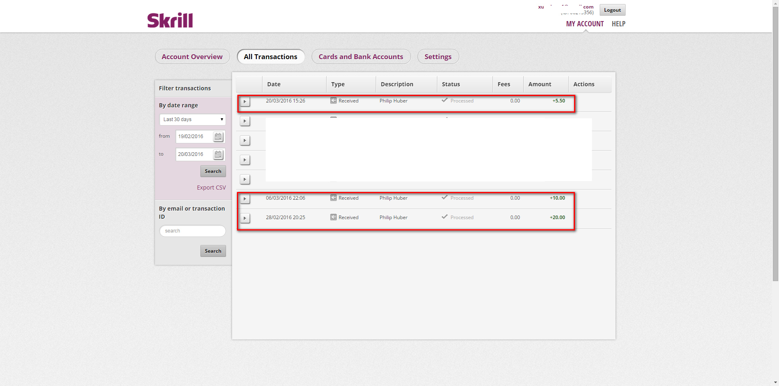This screenshot has width=779, height=386.
Task: Click Received icon on 28/02/2016 transaction
Action: coord(334,217)
